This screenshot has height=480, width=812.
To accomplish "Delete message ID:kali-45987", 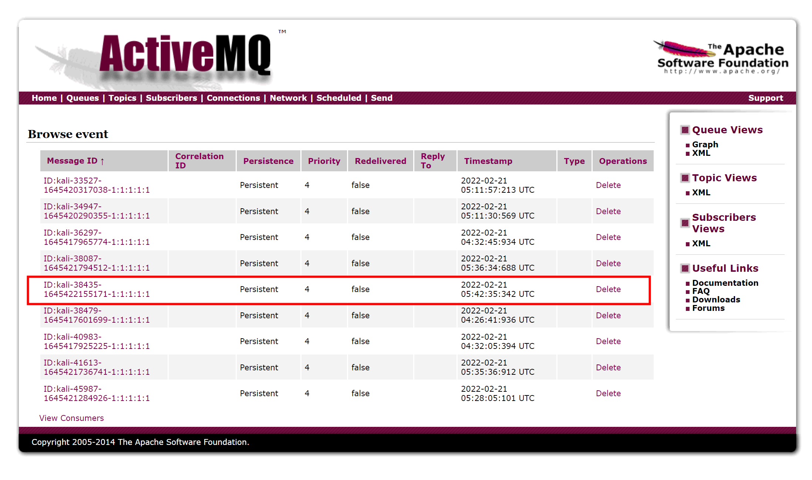I will point(608,393).
